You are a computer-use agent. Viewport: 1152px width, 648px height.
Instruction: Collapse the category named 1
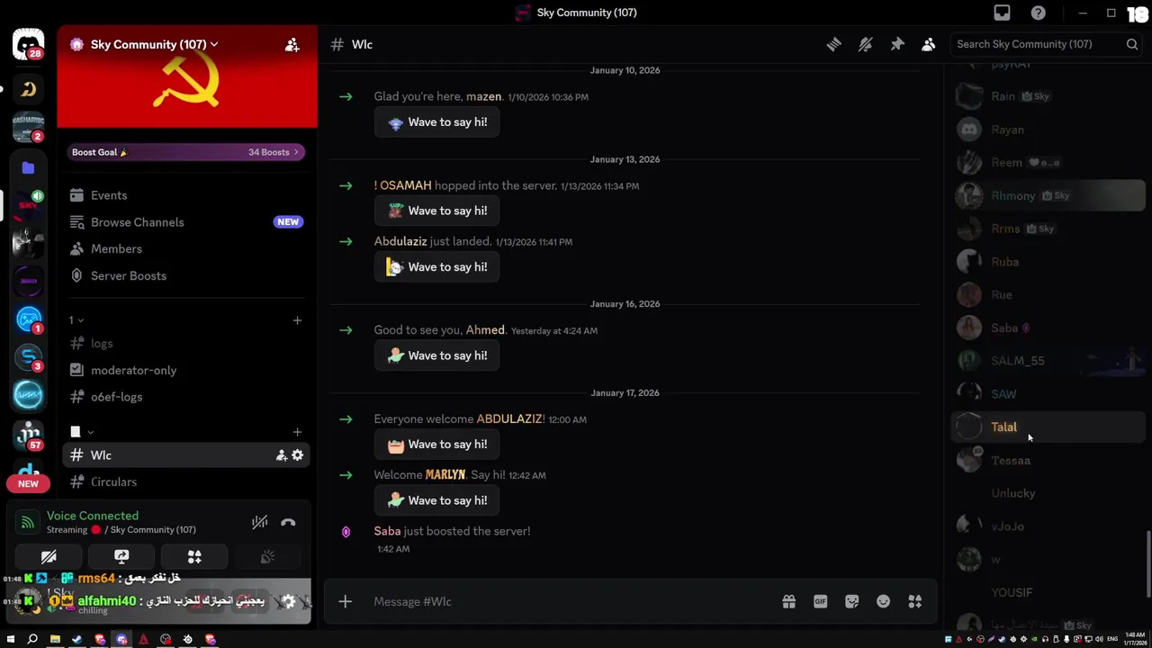(x=76, y=320)
